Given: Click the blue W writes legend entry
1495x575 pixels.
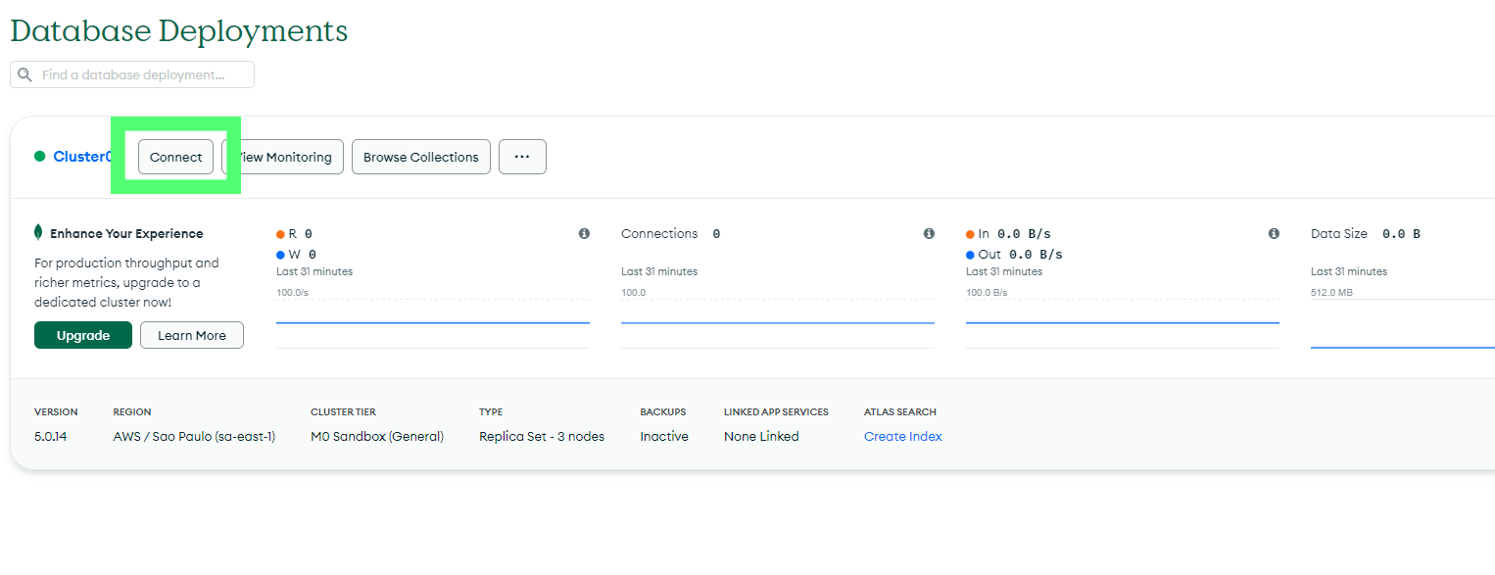Looking at the screenshot, I should point(297,255).
